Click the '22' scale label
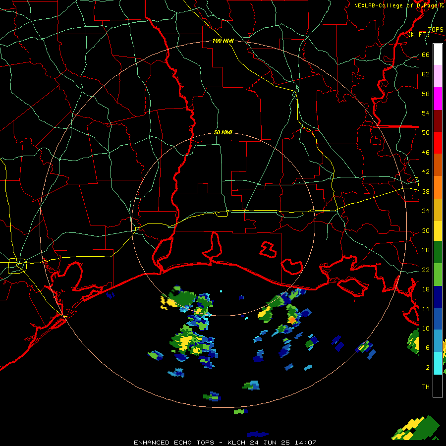This screenshot has width=446, height=446. [x=426, y=270]
